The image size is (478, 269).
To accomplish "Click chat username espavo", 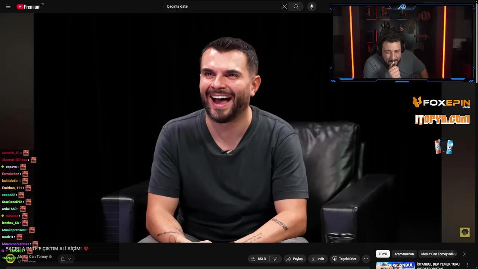I will [11, 167].
